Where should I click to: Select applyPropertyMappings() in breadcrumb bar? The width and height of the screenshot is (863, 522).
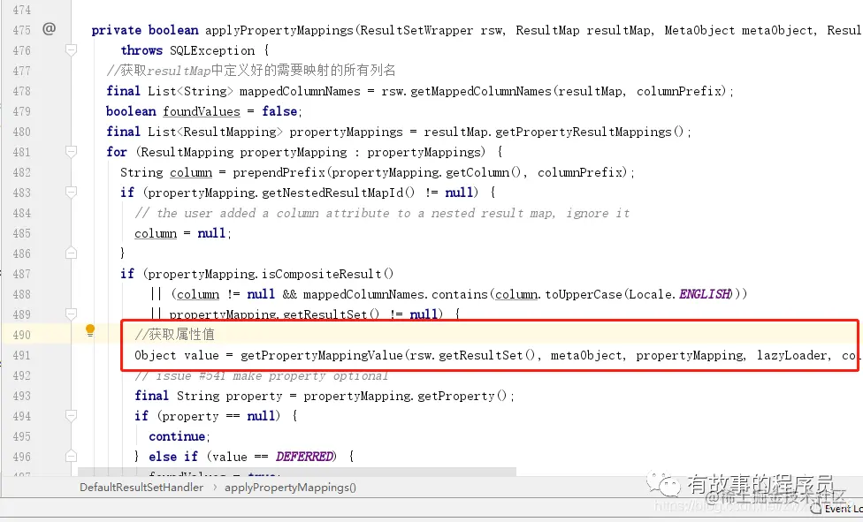(290, 488)
